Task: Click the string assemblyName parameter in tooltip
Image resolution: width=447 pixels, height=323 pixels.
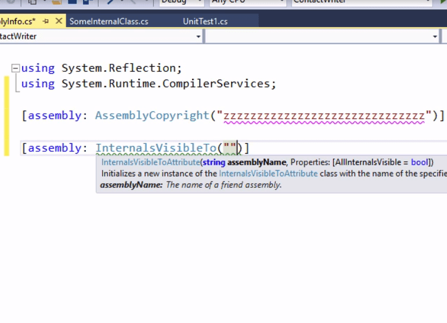Action: [x=244, y=162]
